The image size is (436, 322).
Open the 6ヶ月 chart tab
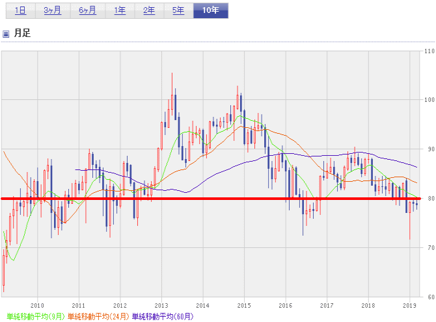[x=88, y=10]
